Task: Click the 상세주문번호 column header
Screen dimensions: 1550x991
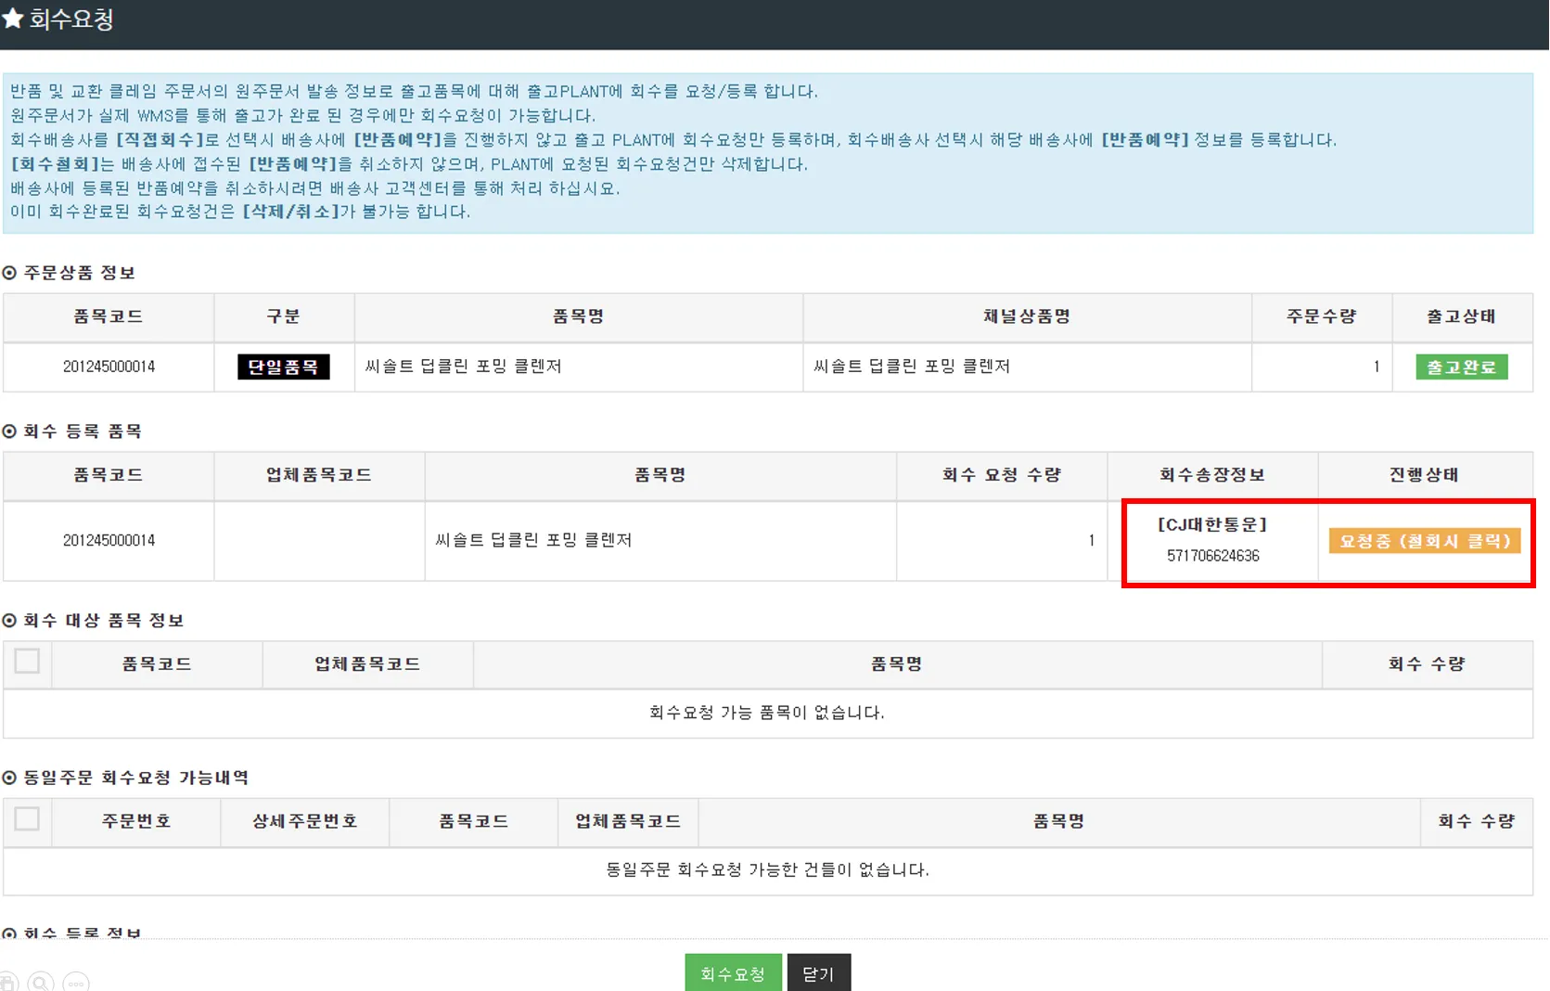Action: [305, 821]
